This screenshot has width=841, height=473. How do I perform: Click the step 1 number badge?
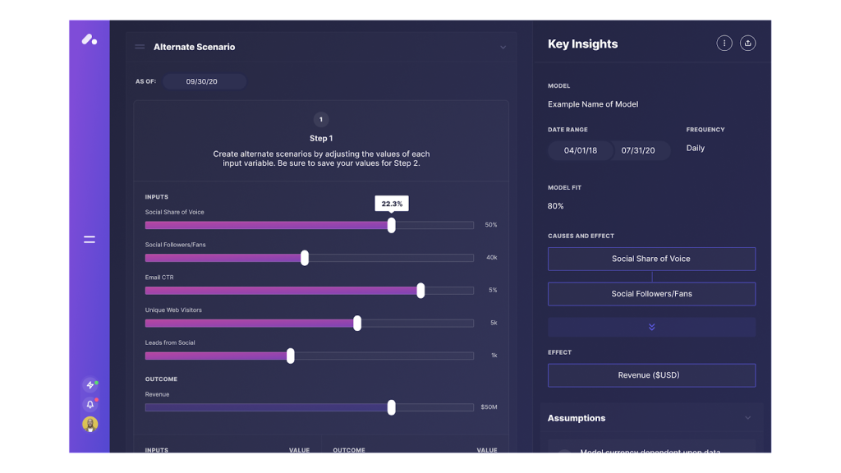click(x=321, y=120)
